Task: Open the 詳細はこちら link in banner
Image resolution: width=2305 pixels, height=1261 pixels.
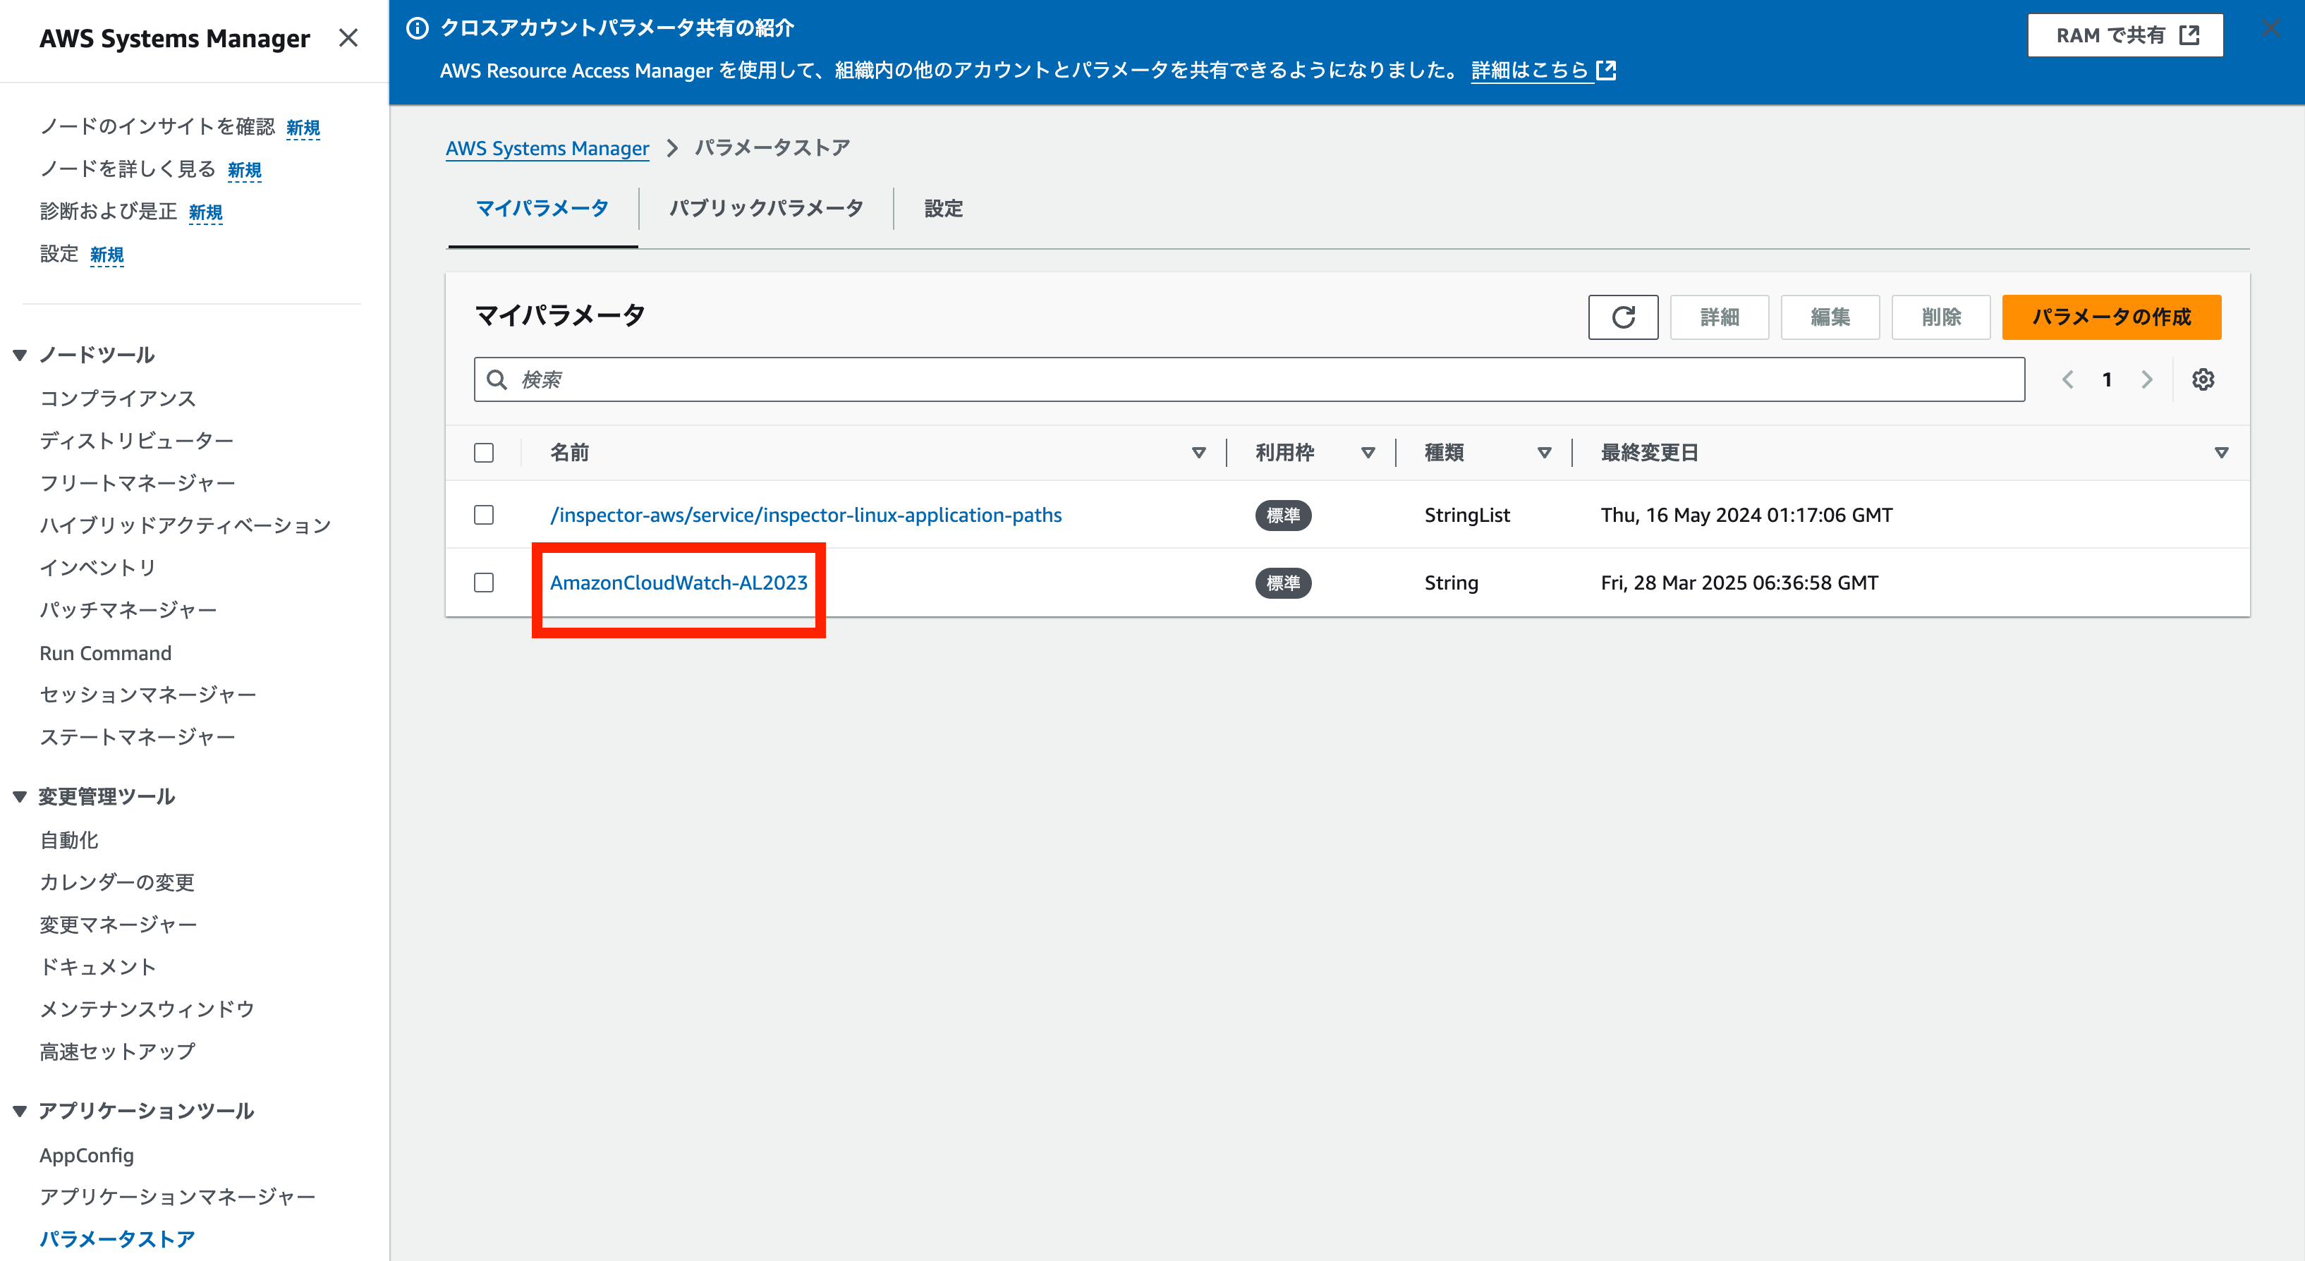Action: point(1543,70)
